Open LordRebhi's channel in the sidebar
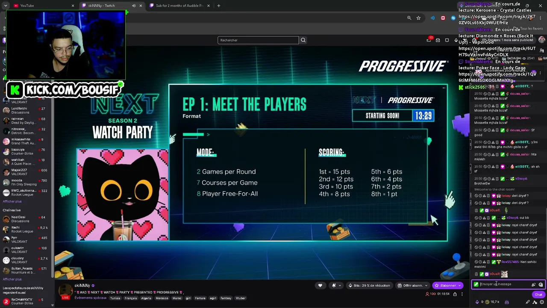The height and width of the screenshot is (308, 547). 26,110
